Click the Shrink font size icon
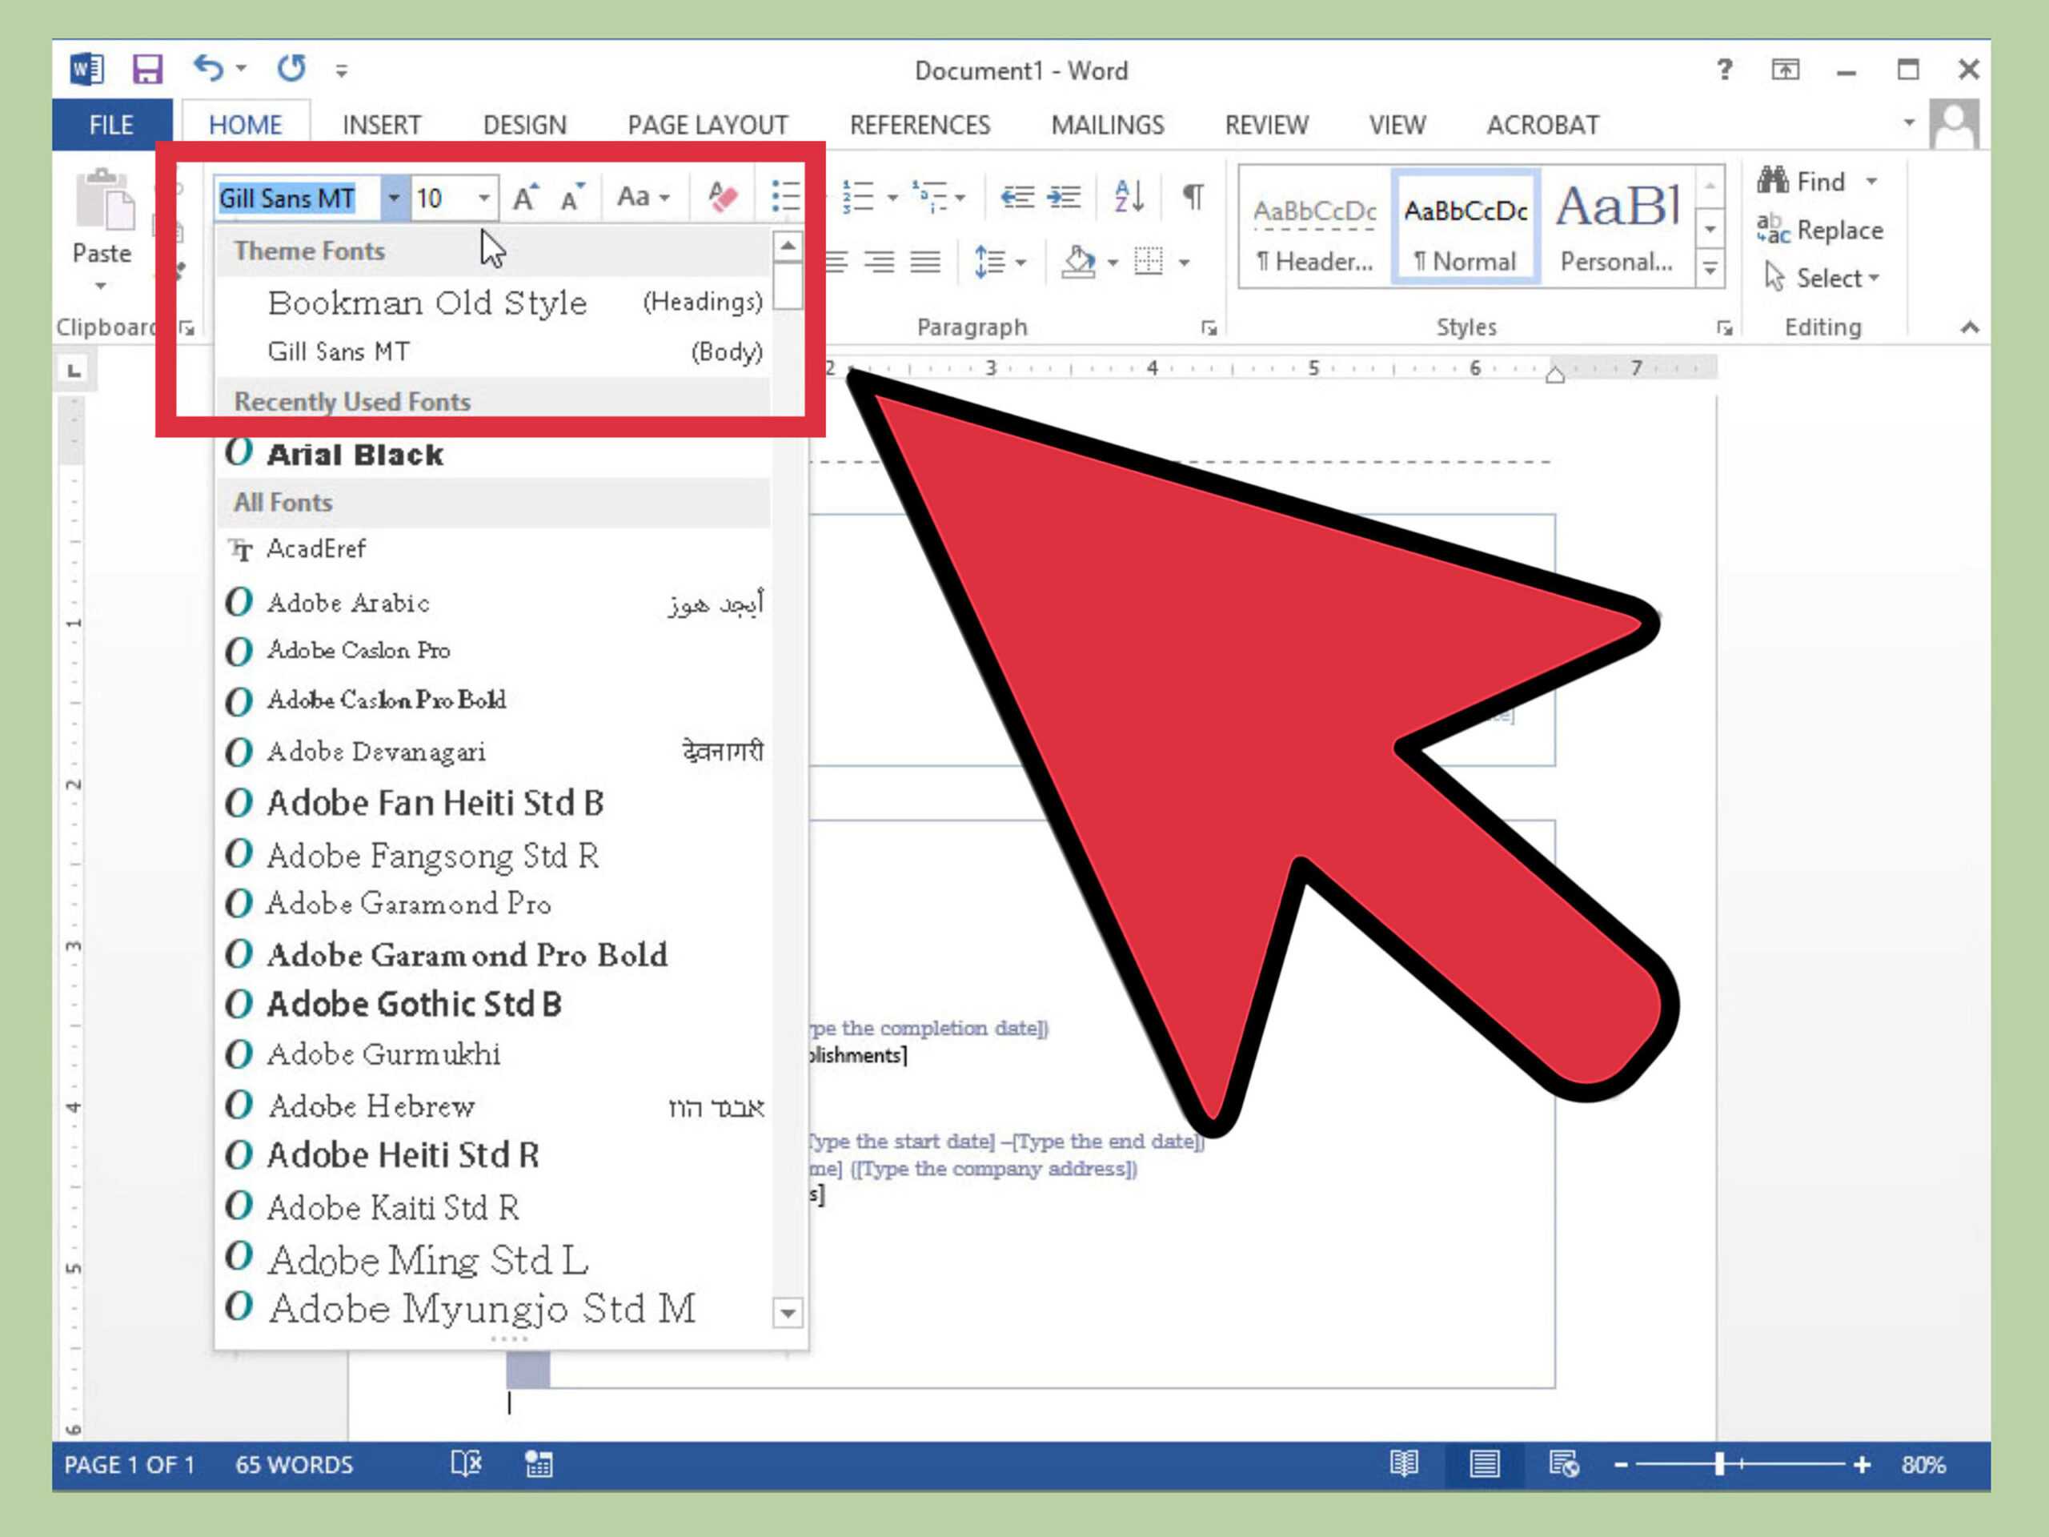This screenshot has height=1537, width=2049. (x=571, y=197)
